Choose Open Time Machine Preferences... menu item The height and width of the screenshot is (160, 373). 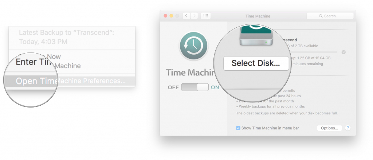[70, 81]
